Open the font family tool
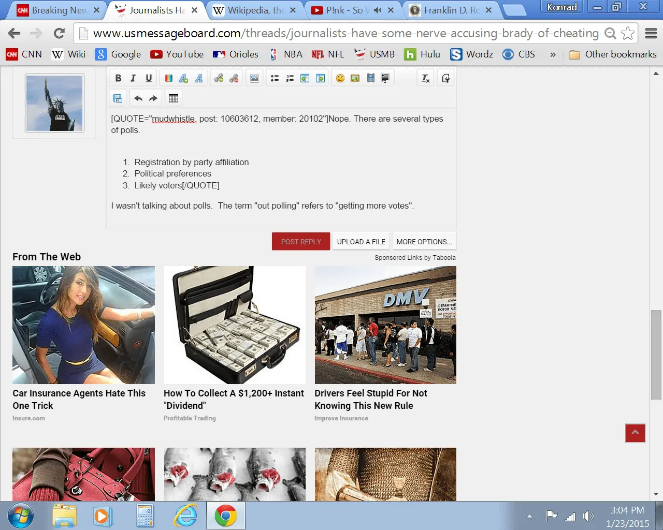 (198, 78)
